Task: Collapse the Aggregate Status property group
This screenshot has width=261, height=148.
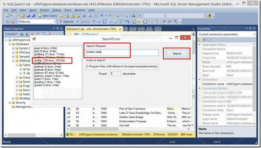Action: click(200, 45)
